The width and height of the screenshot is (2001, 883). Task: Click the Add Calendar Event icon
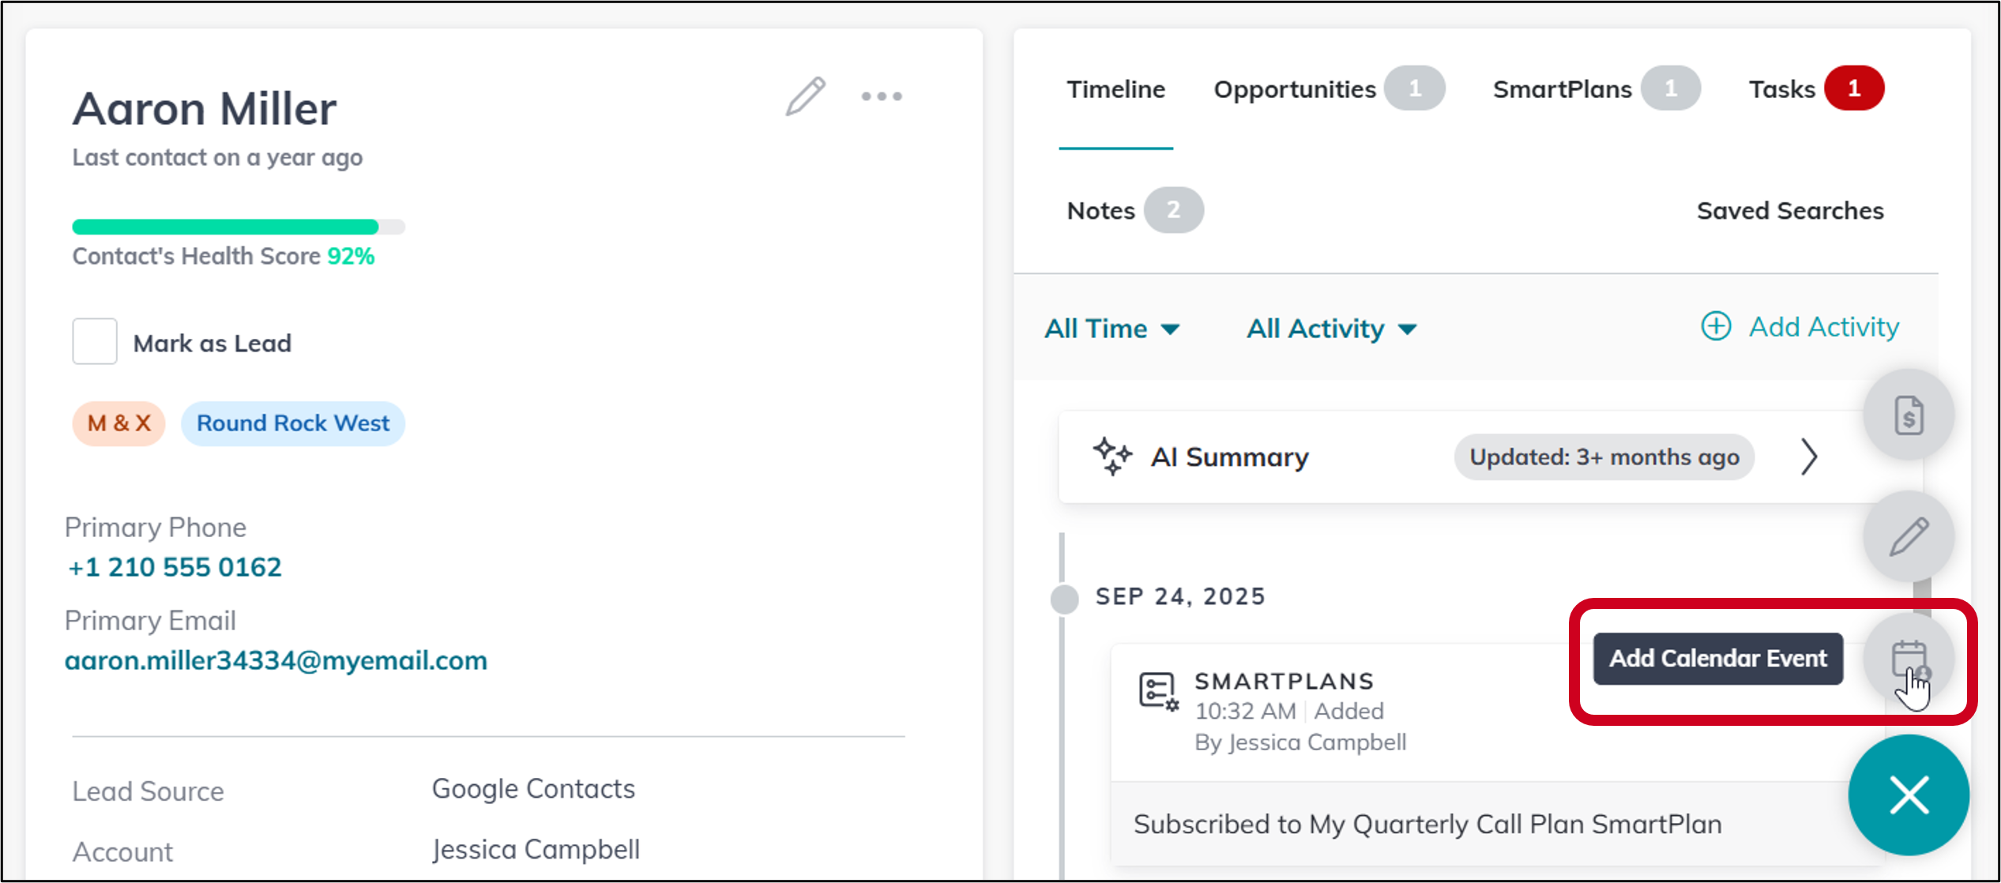(x=1909, y=659)
